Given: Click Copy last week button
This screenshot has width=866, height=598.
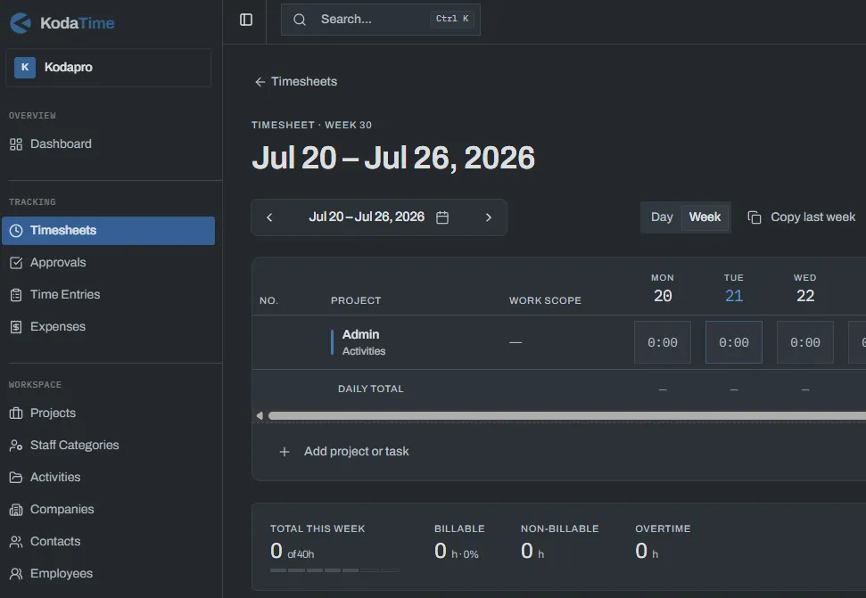Looking at the screenshot, I should point(802,217).
